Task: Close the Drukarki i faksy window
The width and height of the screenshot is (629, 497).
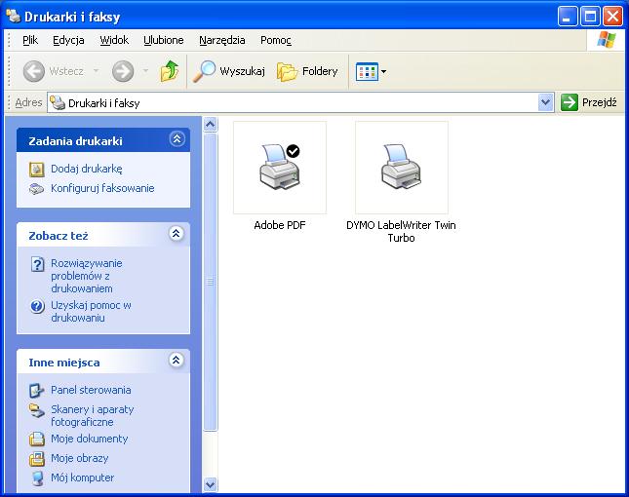Action: (x=613, y=17)
